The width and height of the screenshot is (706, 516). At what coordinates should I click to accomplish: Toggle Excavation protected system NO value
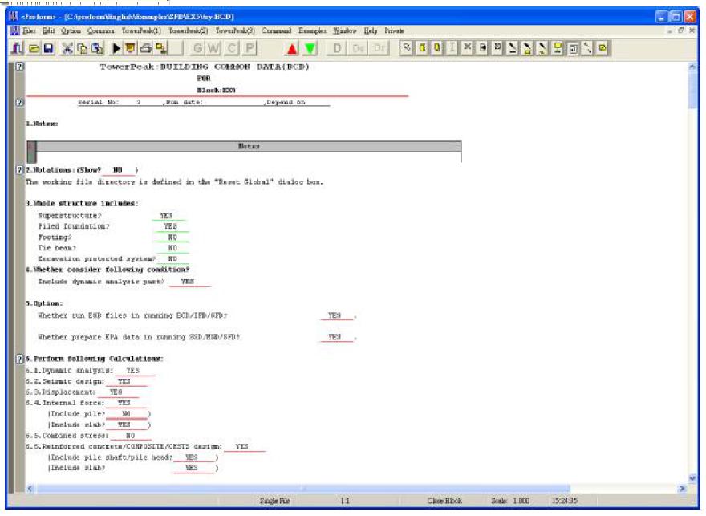[x=172, y=259]
